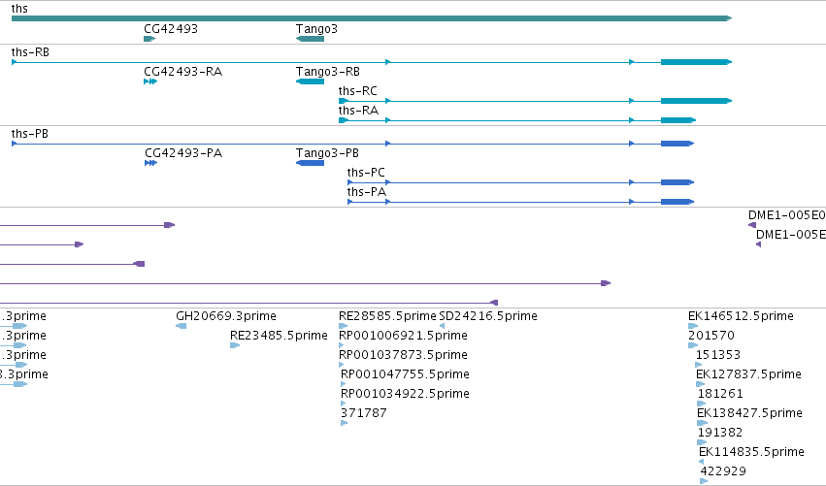Click the EK138427.5prime label
The width and height of the screenshot is (826, 486).
click(x=749, y=413)
